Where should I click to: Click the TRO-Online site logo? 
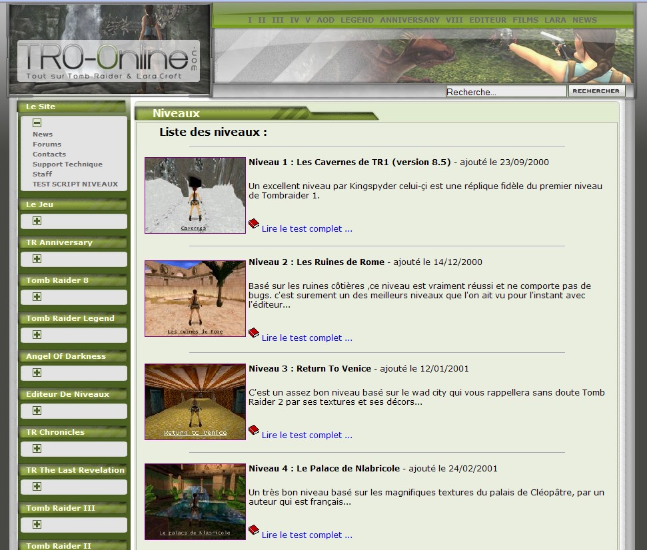pyautogui.click(x=109, y=61)
